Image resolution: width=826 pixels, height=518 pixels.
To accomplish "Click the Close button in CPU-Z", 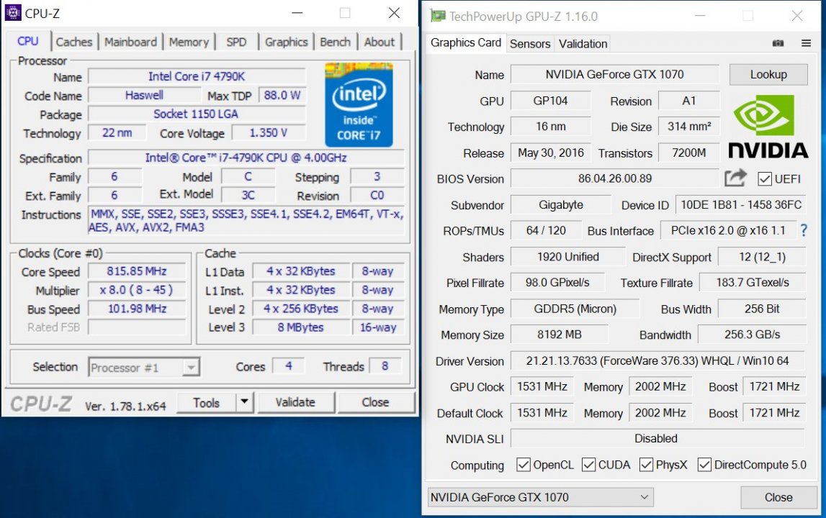I will tap(375, 402).
